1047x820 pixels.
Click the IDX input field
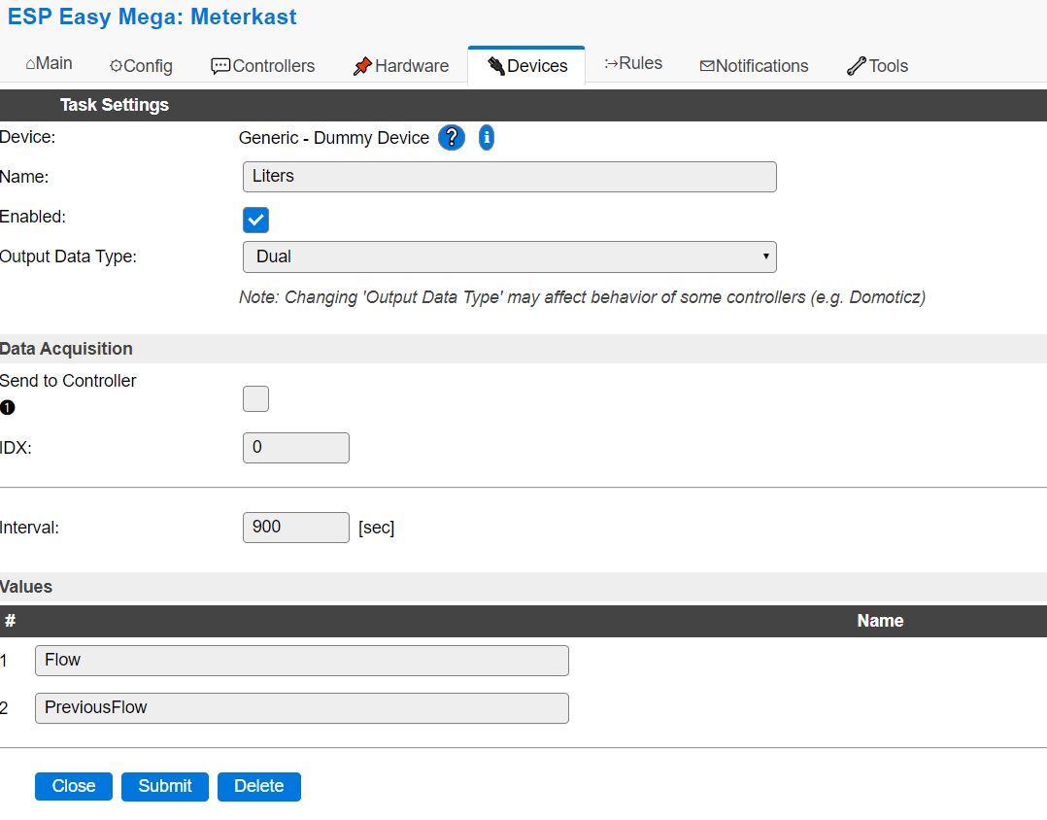pyautogui.click(x=296, y=447)
